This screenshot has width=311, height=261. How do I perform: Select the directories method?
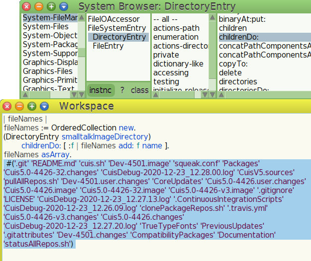tap(238, 81)
